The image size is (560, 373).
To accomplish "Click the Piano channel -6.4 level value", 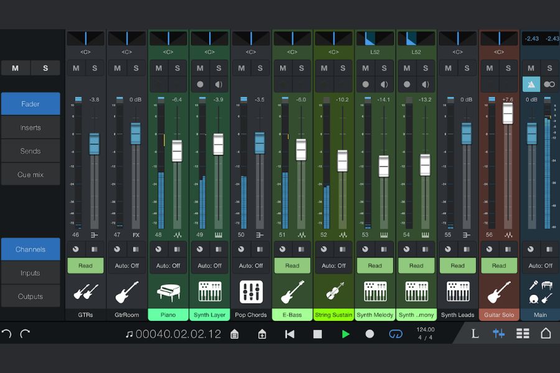I will [x=177, y=99].
